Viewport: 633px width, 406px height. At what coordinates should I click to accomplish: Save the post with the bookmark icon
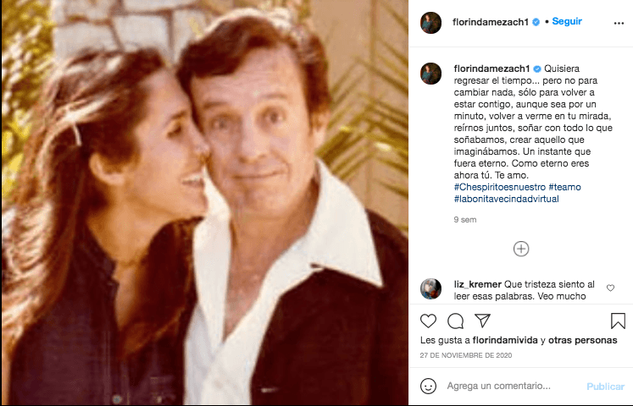pos(618,321)
